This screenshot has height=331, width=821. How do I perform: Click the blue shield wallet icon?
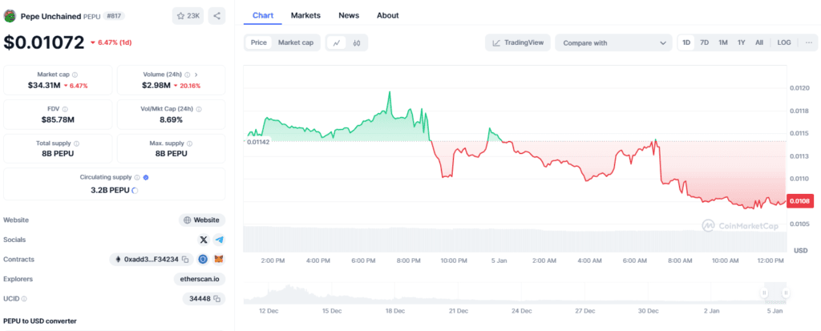click(203, 259)
